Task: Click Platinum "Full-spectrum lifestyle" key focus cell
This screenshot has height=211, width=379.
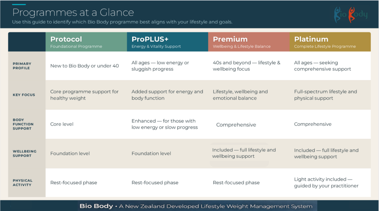Action: click(x=325, y=95)
